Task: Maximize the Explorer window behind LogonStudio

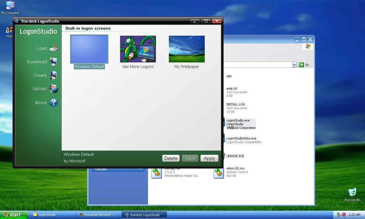Action: coord(304,39)
